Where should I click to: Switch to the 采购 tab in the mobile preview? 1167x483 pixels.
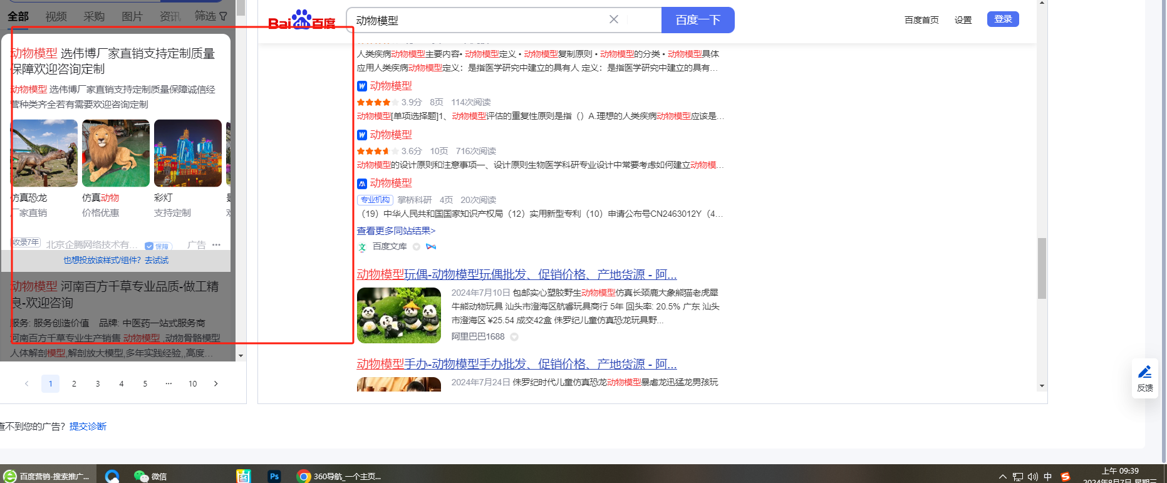[94, 16]
